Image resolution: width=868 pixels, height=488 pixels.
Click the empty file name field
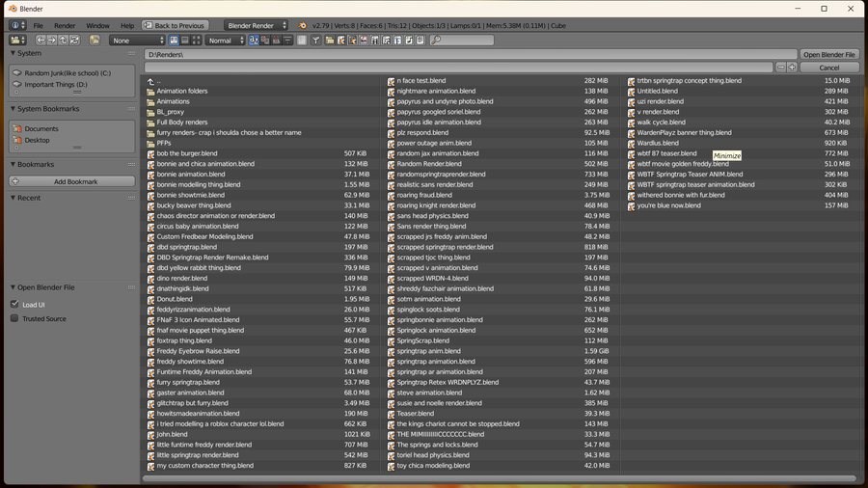[x=458, y=68]
